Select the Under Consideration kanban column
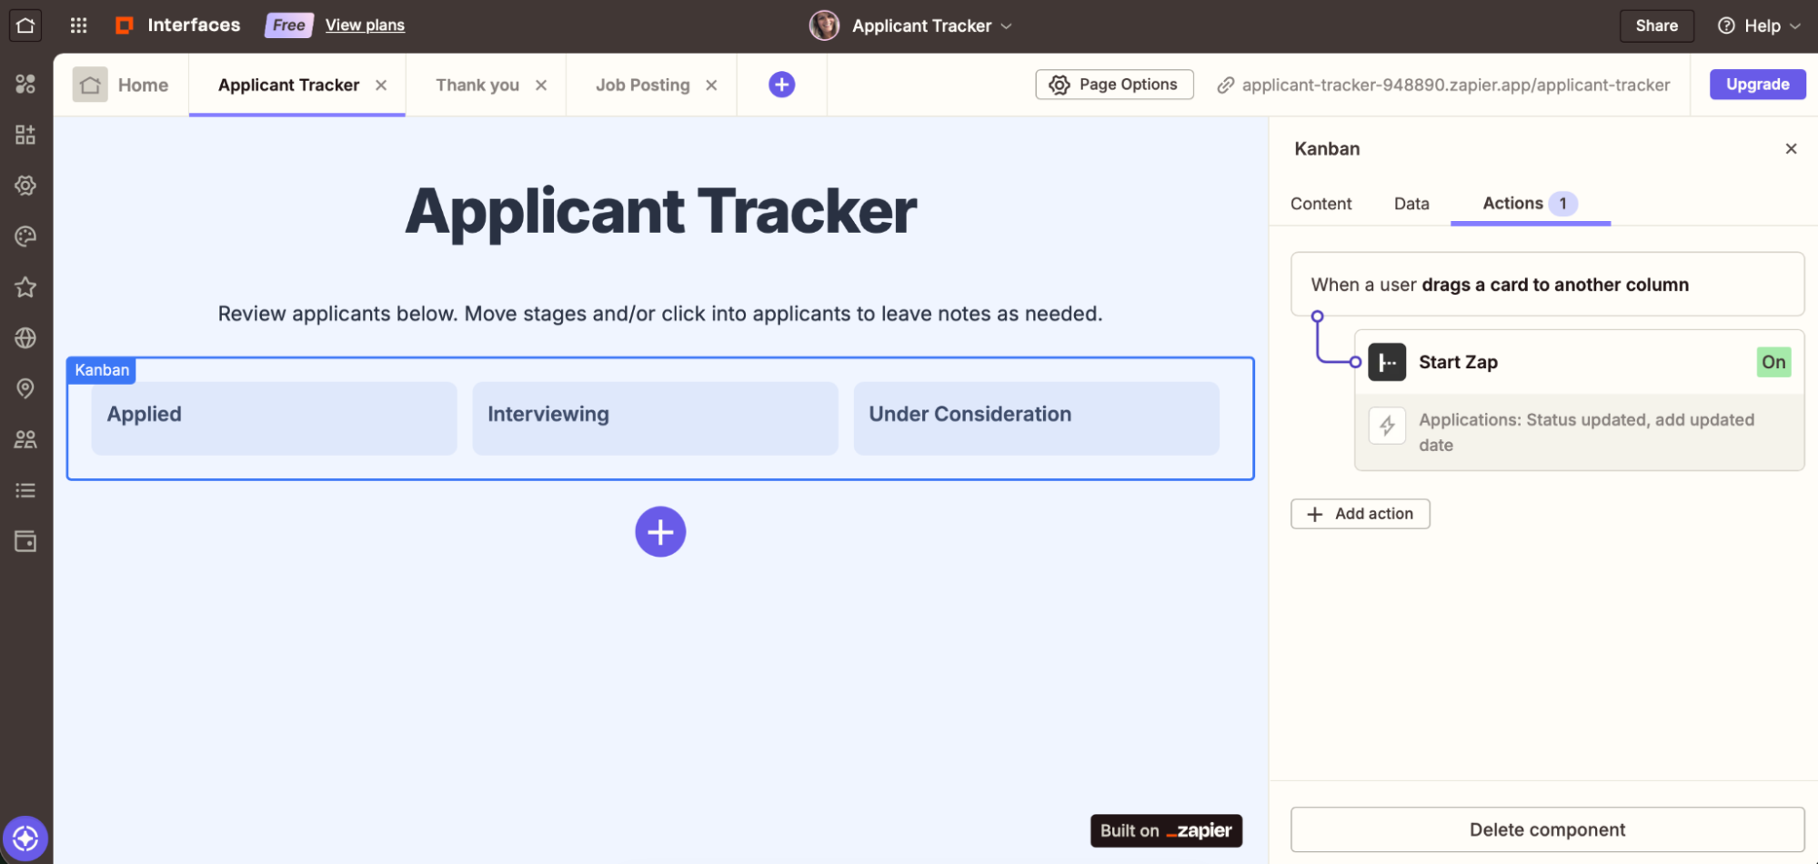Screen dimensions: 1818x864 coord(1036,418)
